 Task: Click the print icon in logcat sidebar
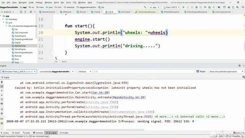click(2, 103)
